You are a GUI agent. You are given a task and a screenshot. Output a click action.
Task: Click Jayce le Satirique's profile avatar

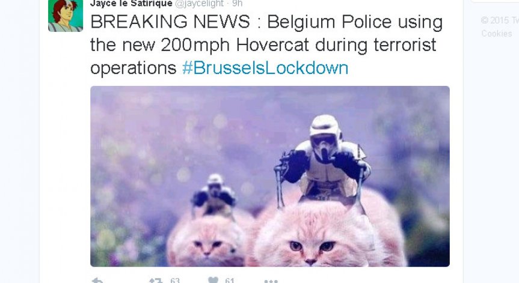[x=66, y=16]
